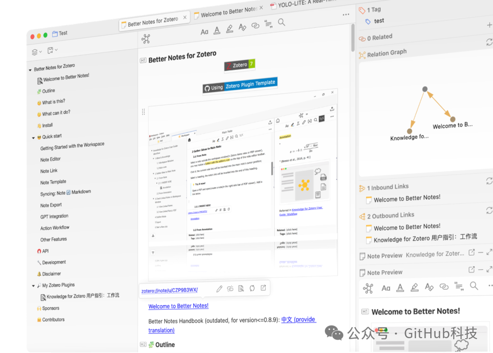
Task: Collapse the My Zotero Plugins outline section
Action: [34, 286]
